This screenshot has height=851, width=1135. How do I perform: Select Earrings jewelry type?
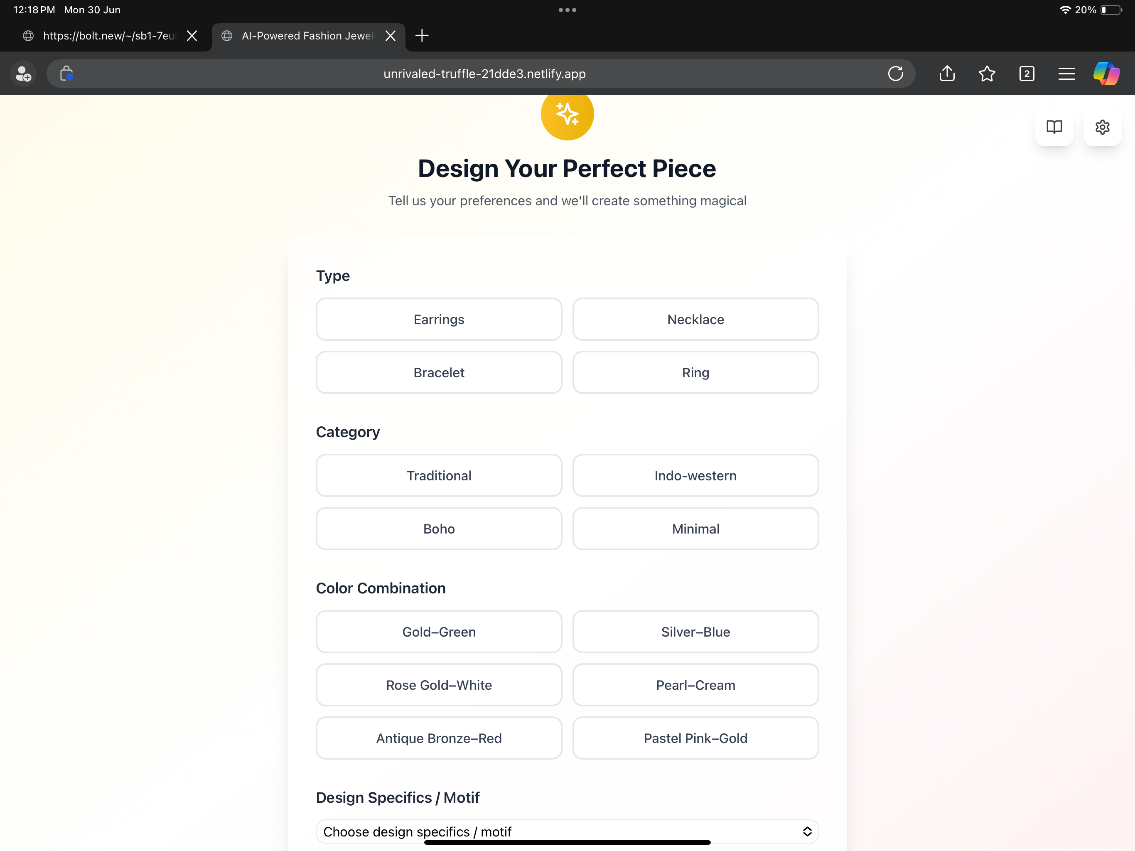coord(439,319)
